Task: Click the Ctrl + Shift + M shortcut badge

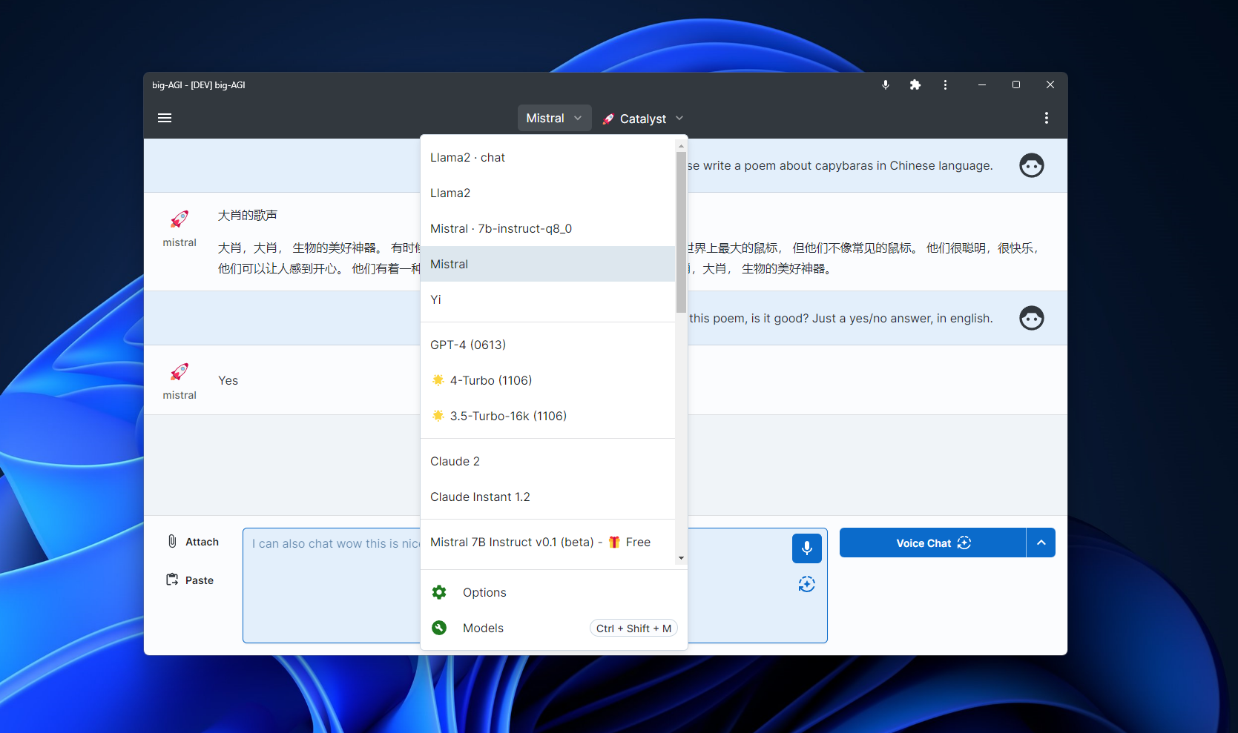Action: [633, 628]
